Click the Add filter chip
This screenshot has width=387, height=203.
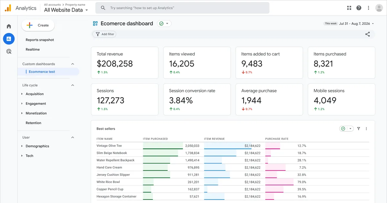click(104, 34)
